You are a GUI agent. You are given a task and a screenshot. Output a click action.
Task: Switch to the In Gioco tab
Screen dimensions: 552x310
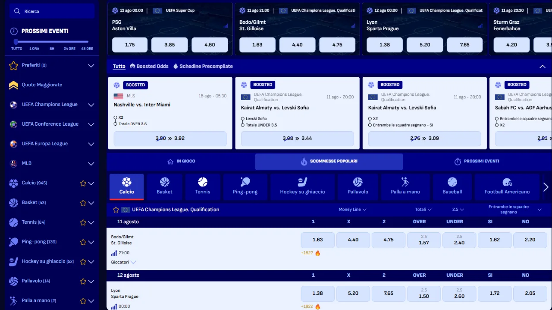[x=181, y=161]
